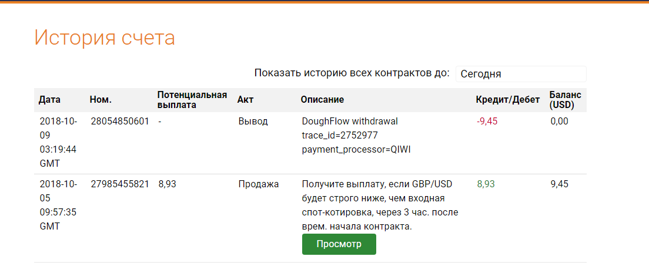Click the Потенциальная выплата column header
This screenshot has height=263, width=649.
pos(192,100)
